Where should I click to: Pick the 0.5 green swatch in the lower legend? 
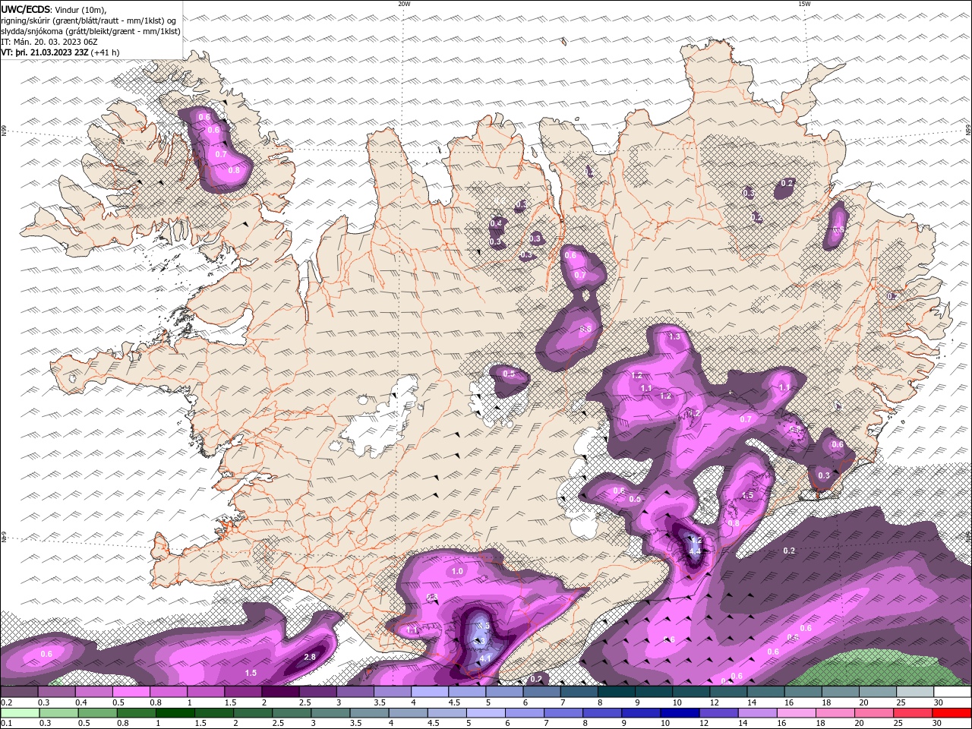coord(97,713)
